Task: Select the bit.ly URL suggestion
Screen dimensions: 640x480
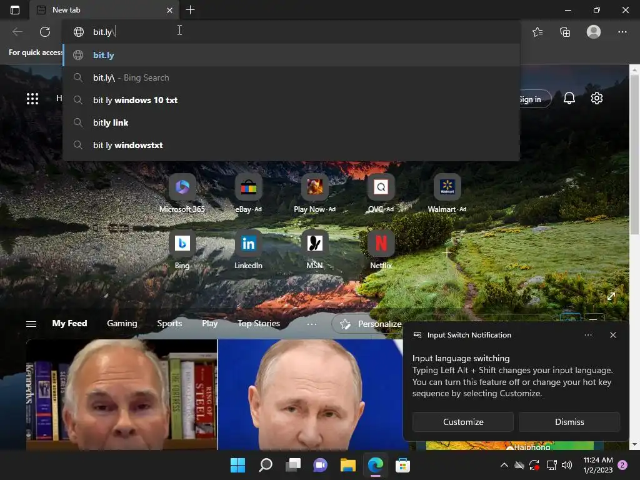Action: pos(291,55)
